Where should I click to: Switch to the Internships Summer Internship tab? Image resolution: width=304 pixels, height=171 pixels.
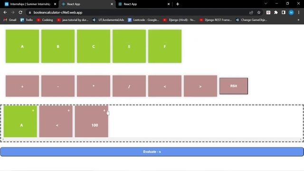[x=30, y=4]
